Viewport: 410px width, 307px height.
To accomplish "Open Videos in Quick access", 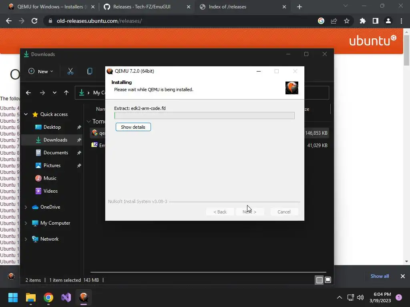I will click(50, 191).
